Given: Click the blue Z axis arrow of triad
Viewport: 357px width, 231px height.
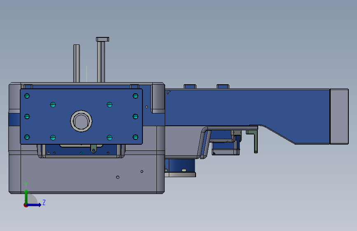Looking at the screenshot, I should click(x=34, y=205).
